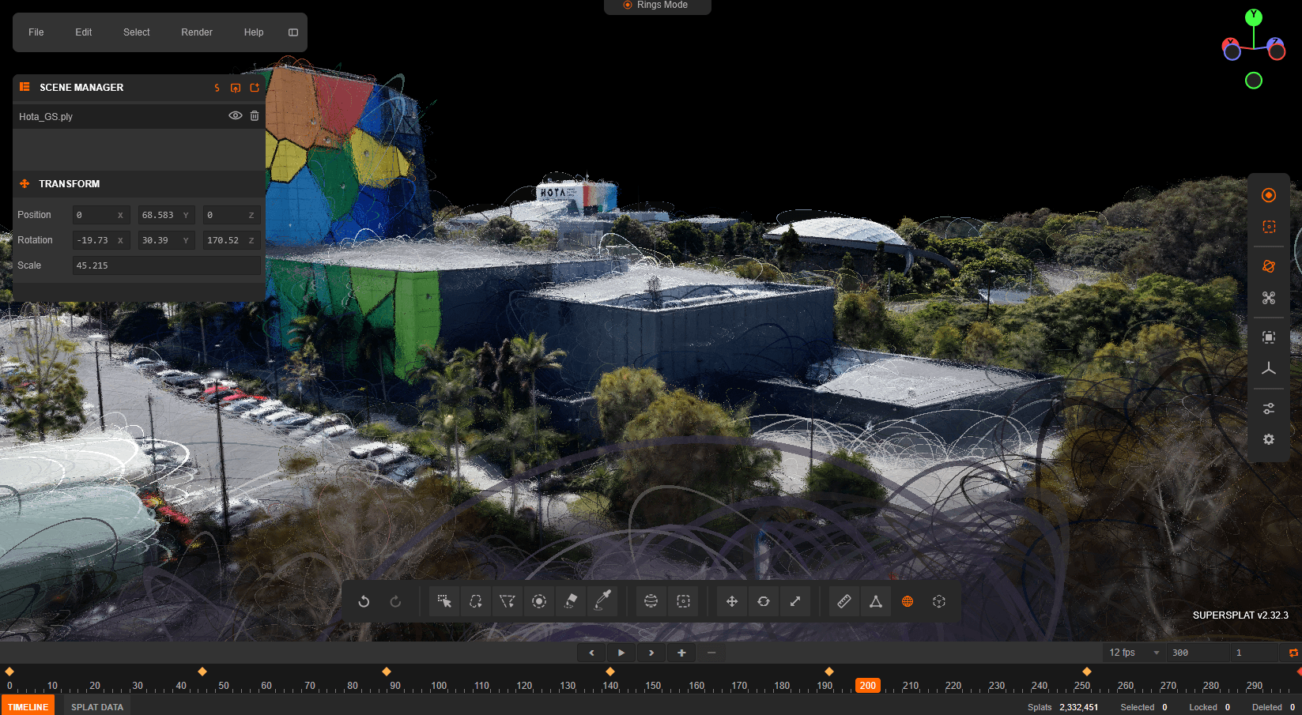Screen dimensions: 1302x715
Task: Toggle the orange world coordinate space icon
Action: click(908, 601)
